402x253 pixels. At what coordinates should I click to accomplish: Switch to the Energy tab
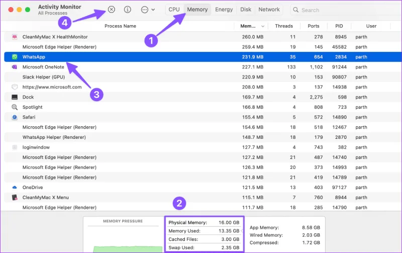[x=224, y=10]
